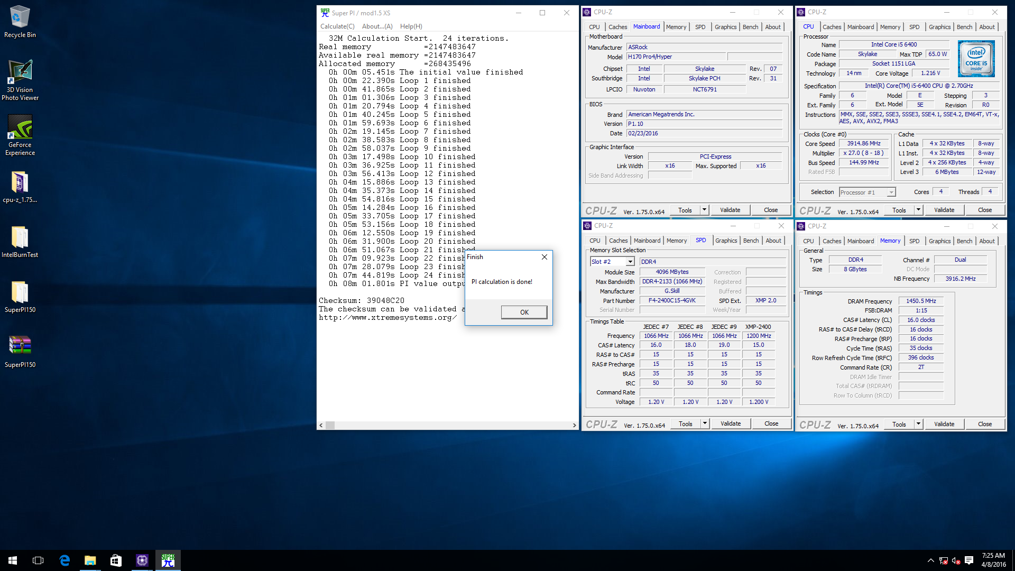
Task: Open SPD tab in Memory CPU-Z window
Action: click(914, 241)
